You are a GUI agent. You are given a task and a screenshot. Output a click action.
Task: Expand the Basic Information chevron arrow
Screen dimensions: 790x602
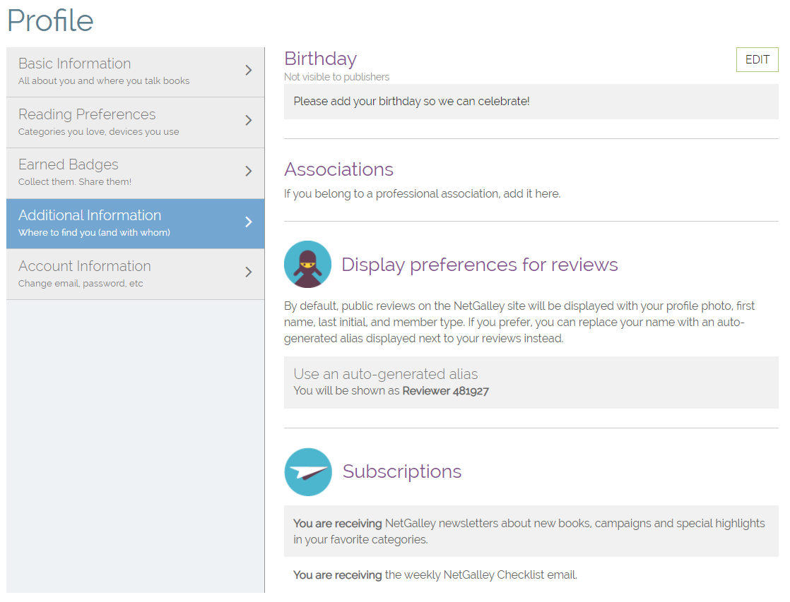[248, 70]
